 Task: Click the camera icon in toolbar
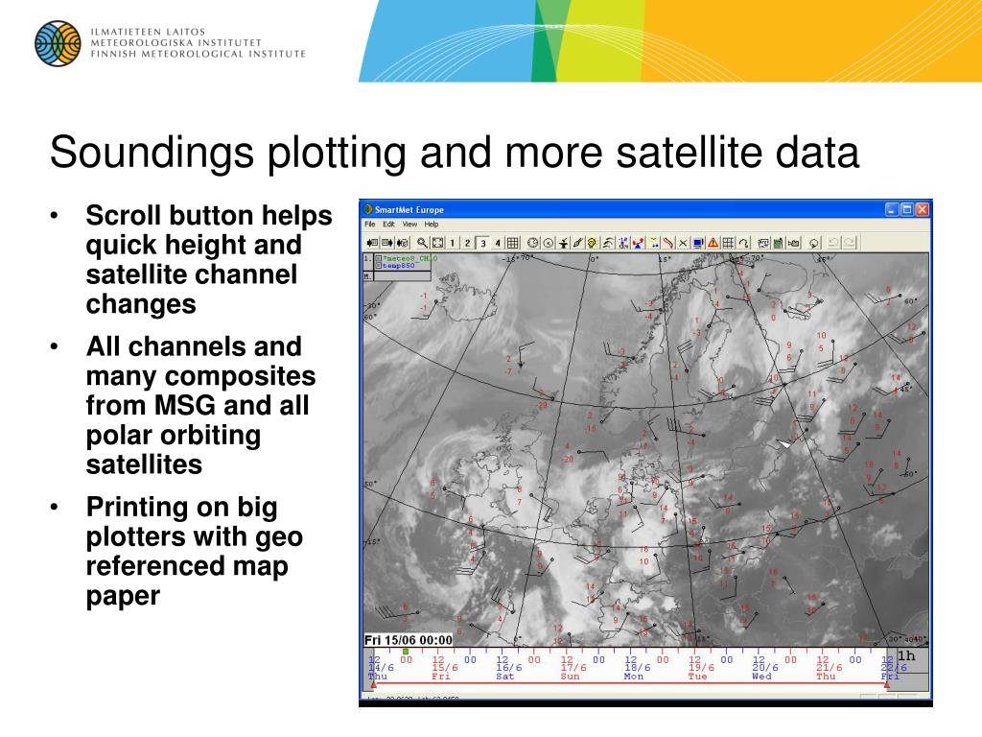click(793, 243)
